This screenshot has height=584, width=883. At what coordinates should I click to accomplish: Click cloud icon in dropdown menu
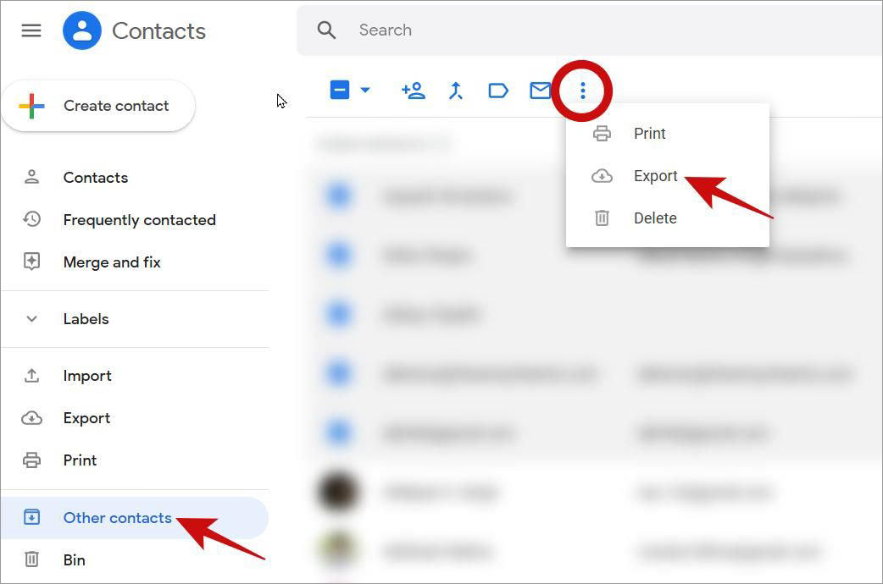tap(602, 176)
